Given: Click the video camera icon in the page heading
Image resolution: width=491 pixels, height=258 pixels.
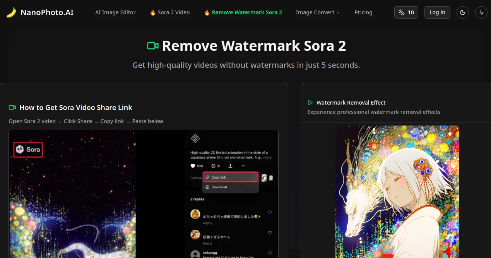Looking at the screenshot, I should (152, 45).
